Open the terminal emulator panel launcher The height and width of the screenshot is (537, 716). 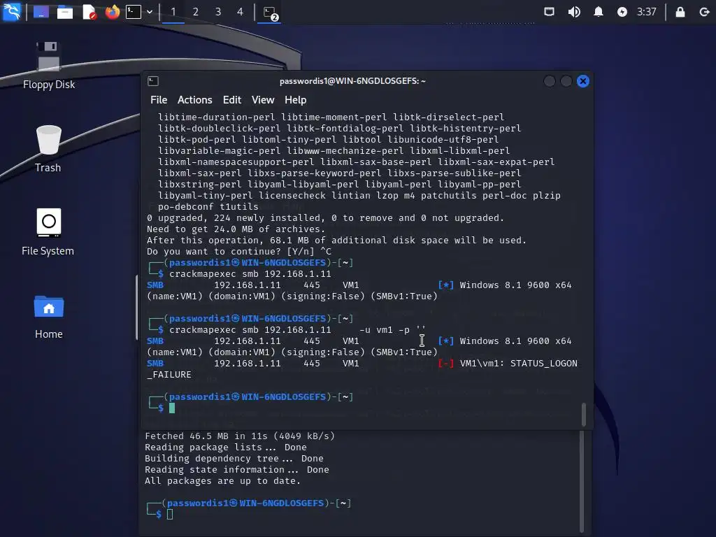coord(134,12)
